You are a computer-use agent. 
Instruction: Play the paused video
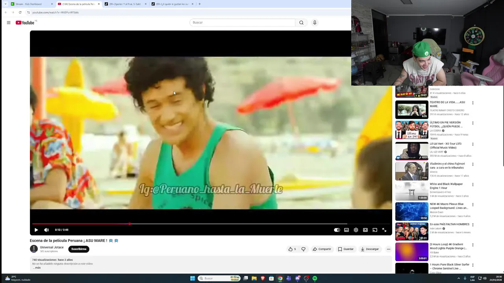pyautogui.click(x=36, y=230)
